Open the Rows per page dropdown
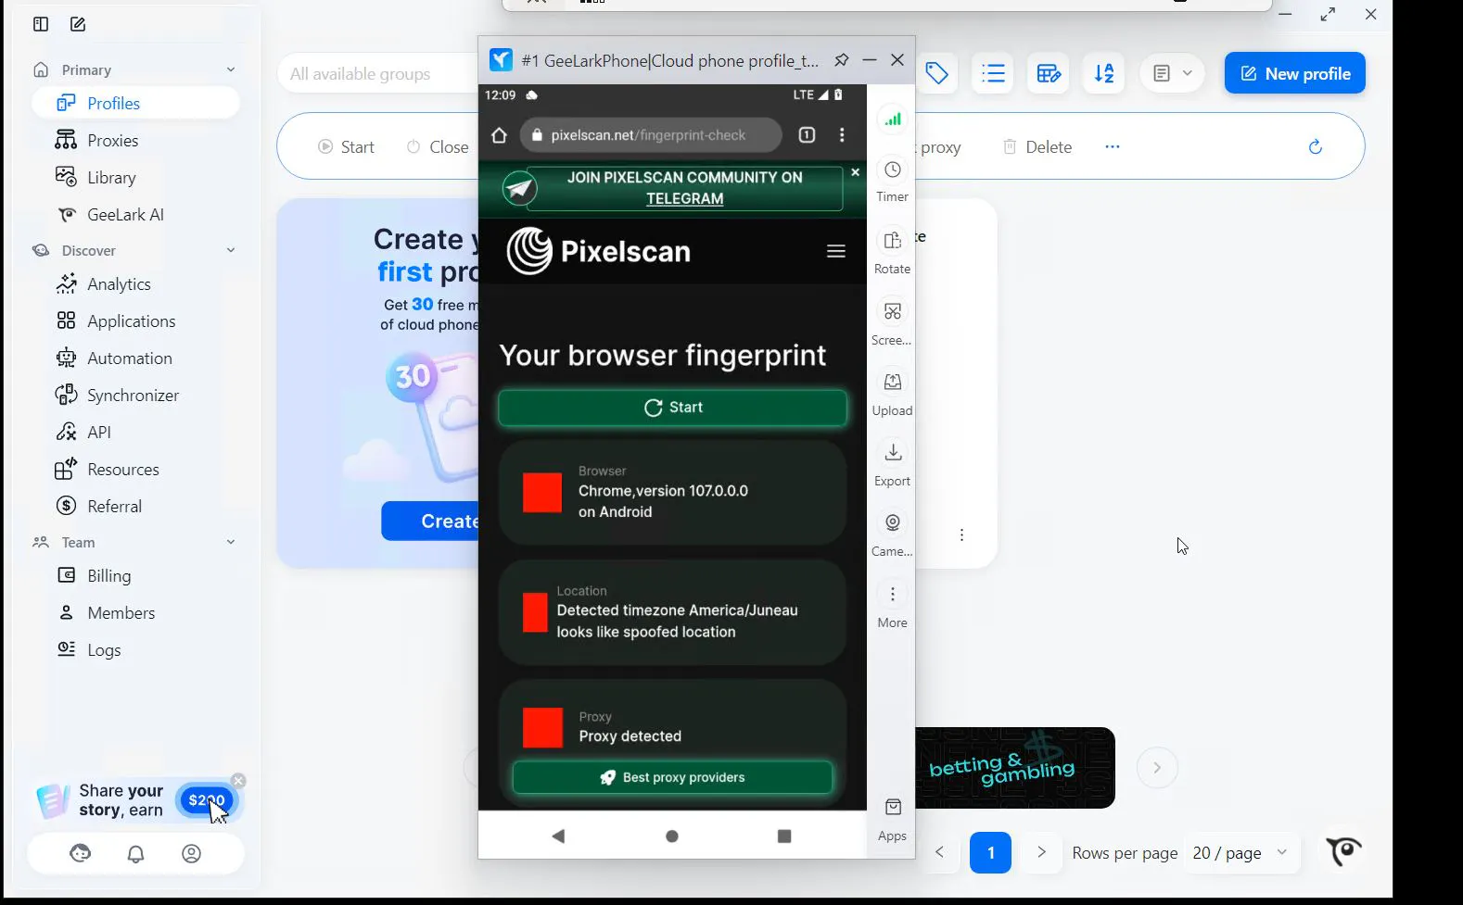The height and width of the screenshot is (905, 1463). [1241, 852]
